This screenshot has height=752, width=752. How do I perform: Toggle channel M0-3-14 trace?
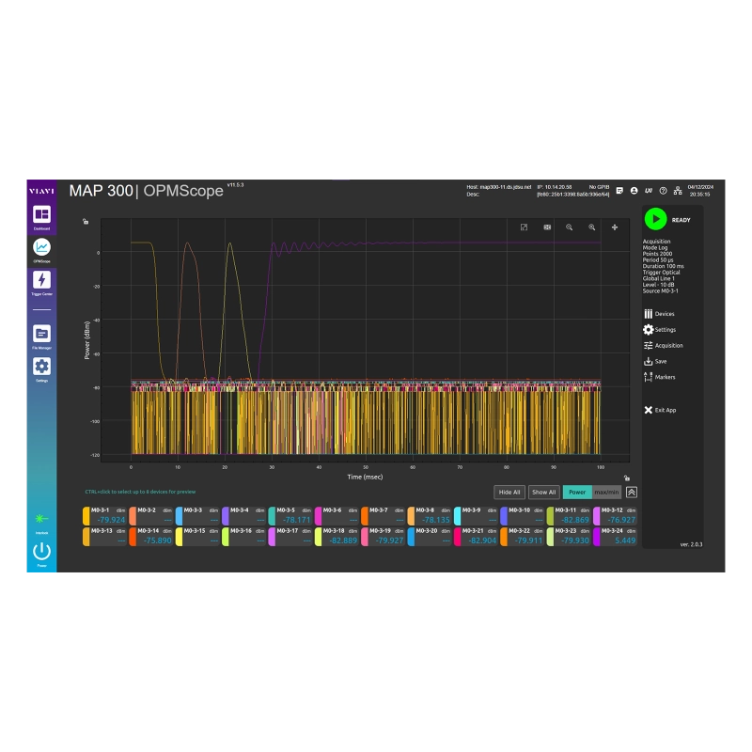[150, 536]
